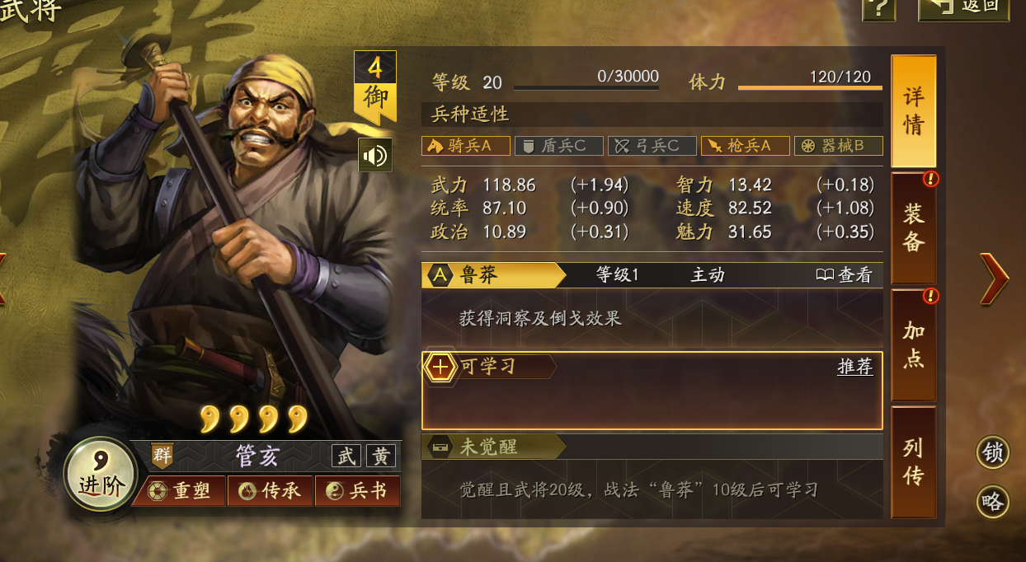1026x562 pixels.
Task: Select the 器械B siege aptitude icon
Action: point(839,146)
